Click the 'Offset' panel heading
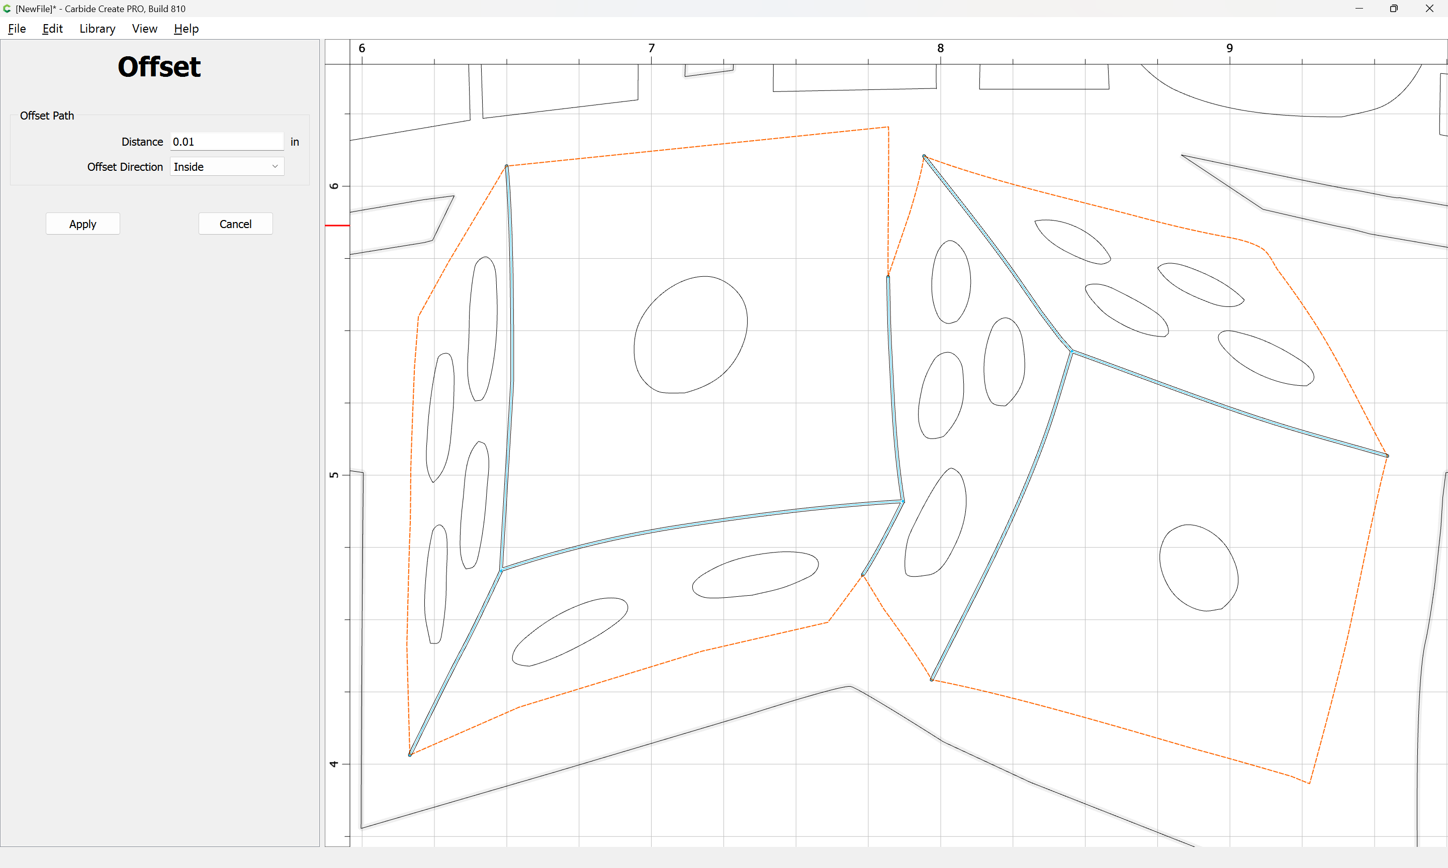1448x868 pixels. point(159,67)
